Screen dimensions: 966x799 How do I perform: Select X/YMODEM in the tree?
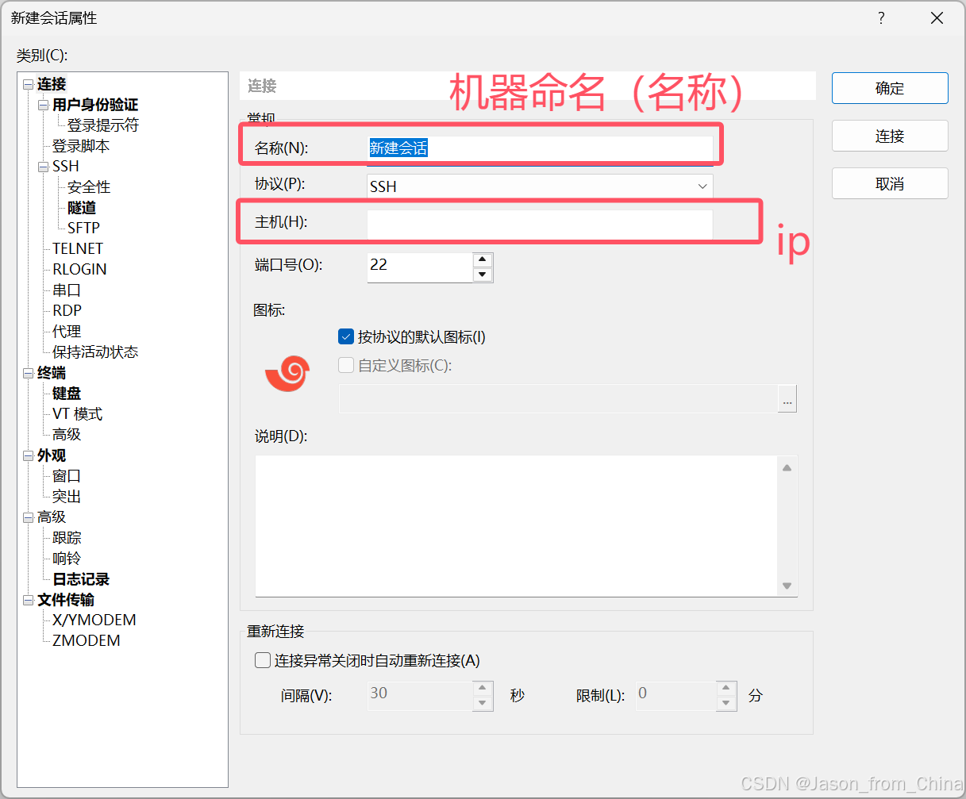(x=94, y=620)
